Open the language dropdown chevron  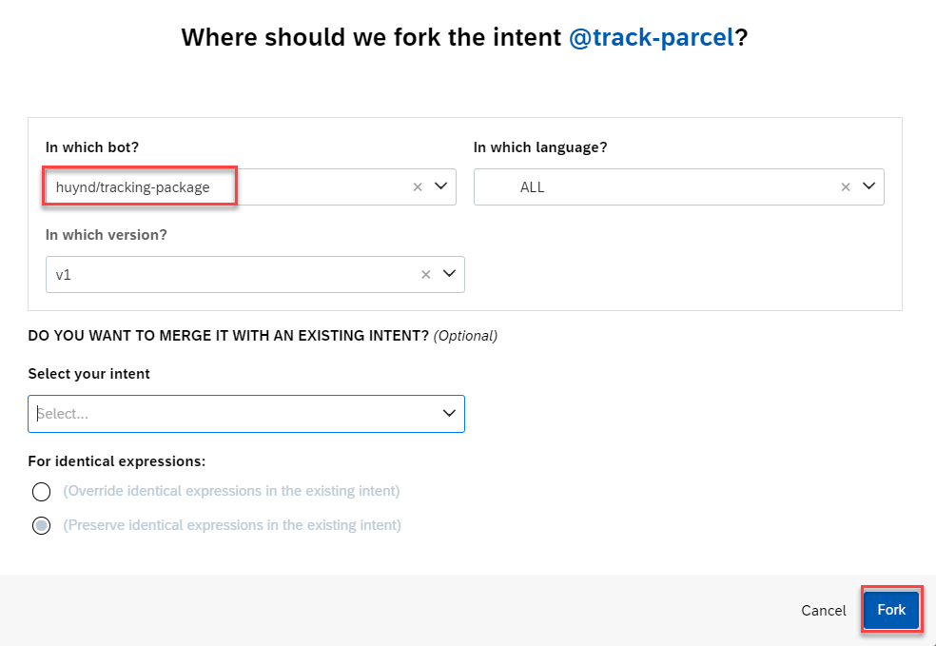[868, 187]
